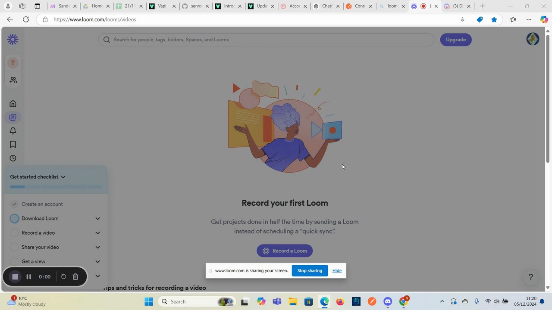Open Discord from the taskbar
Image resolution: width=552 pixels, height=310 pixels.
pos(388,301)
